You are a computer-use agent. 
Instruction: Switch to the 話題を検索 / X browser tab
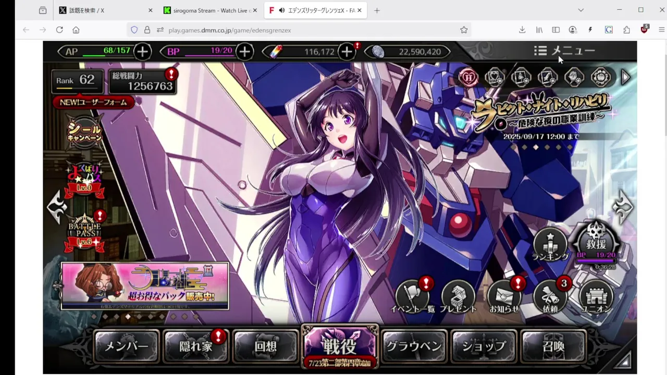[x=106, y=10]
